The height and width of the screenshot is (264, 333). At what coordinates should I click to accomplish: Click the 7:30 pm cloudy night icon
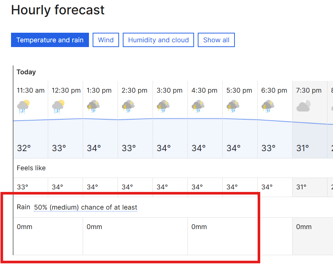tap(303, 107)
